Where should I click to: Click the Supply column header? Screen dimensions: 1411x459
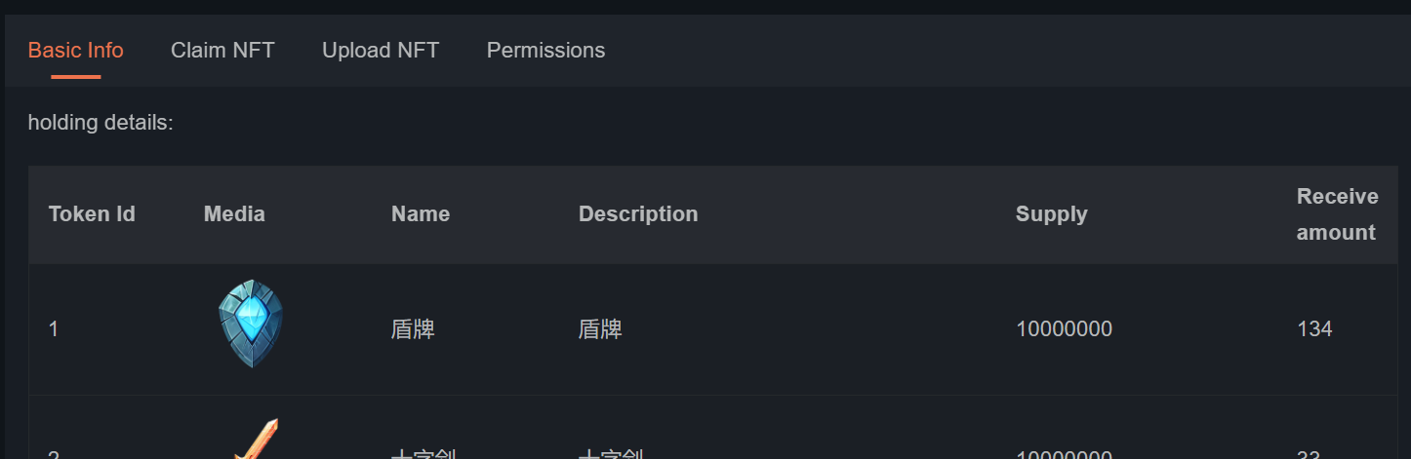click(1051, 213)
